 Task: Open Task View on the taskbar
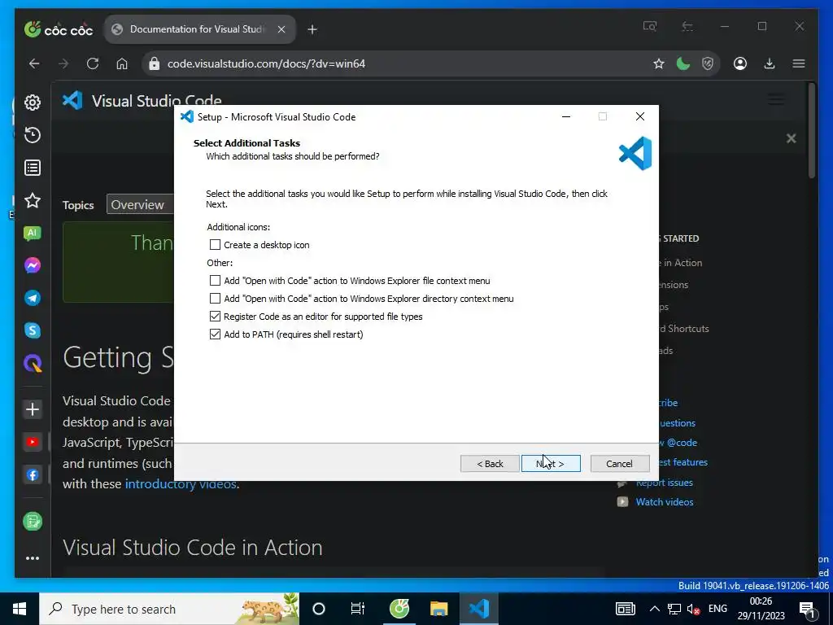pos(358,609)
